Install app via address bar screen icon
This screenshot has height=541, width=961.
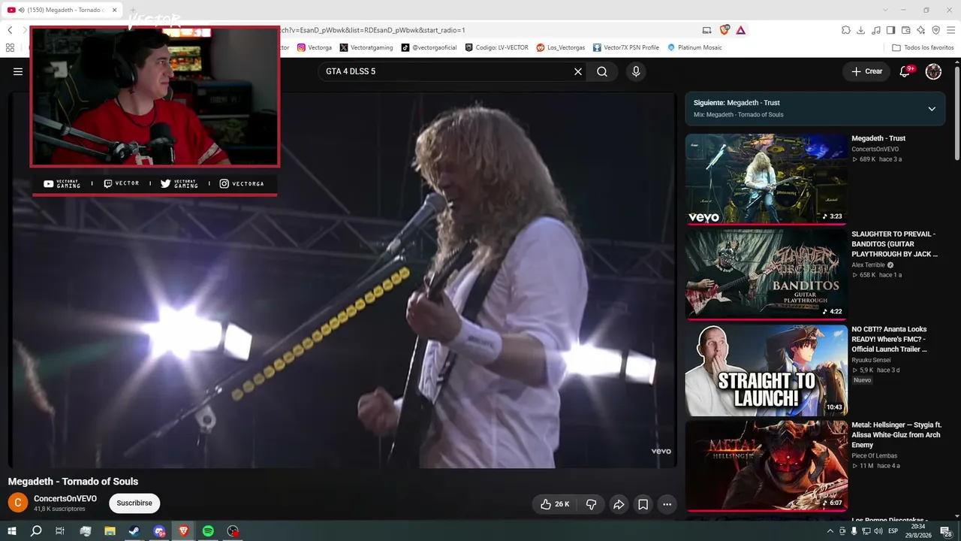pyautogui.click(x=706, y=30)
